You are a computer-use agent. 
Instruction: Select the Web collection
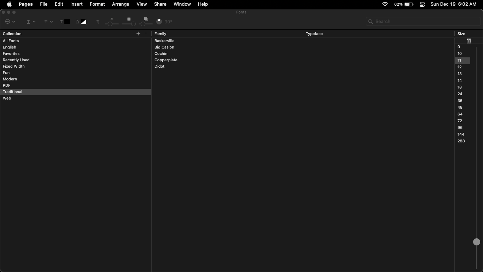76,98
